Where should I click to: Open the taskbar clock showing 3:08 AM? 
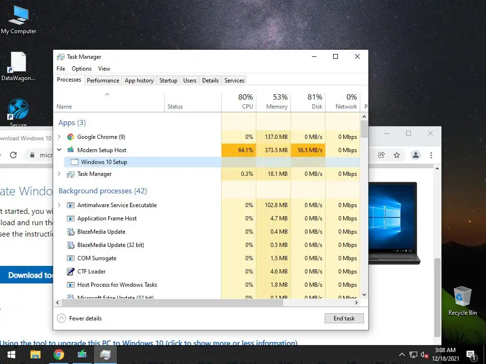(x=445, y=355)
